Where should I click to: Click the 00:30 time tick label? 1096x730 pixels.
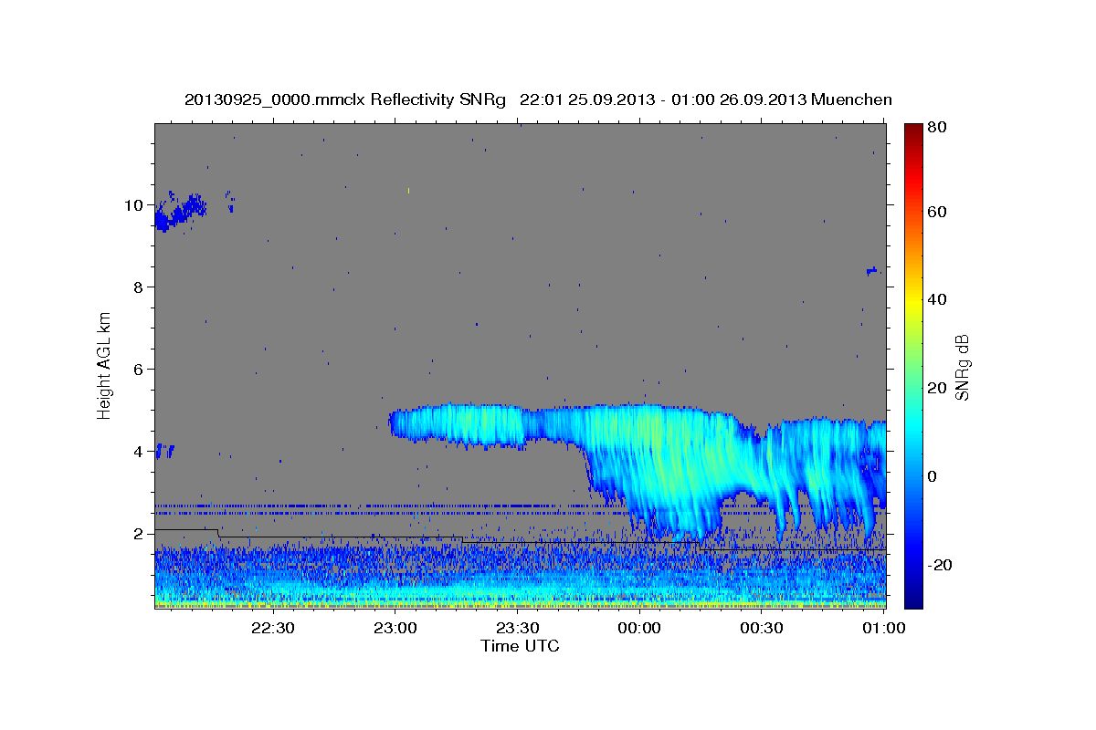point(762,628)
